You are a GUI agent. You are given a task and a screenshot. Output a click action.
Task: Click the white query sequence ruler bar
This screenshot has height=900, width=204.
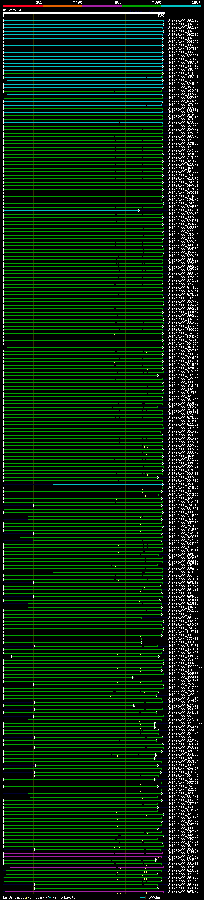84,13
